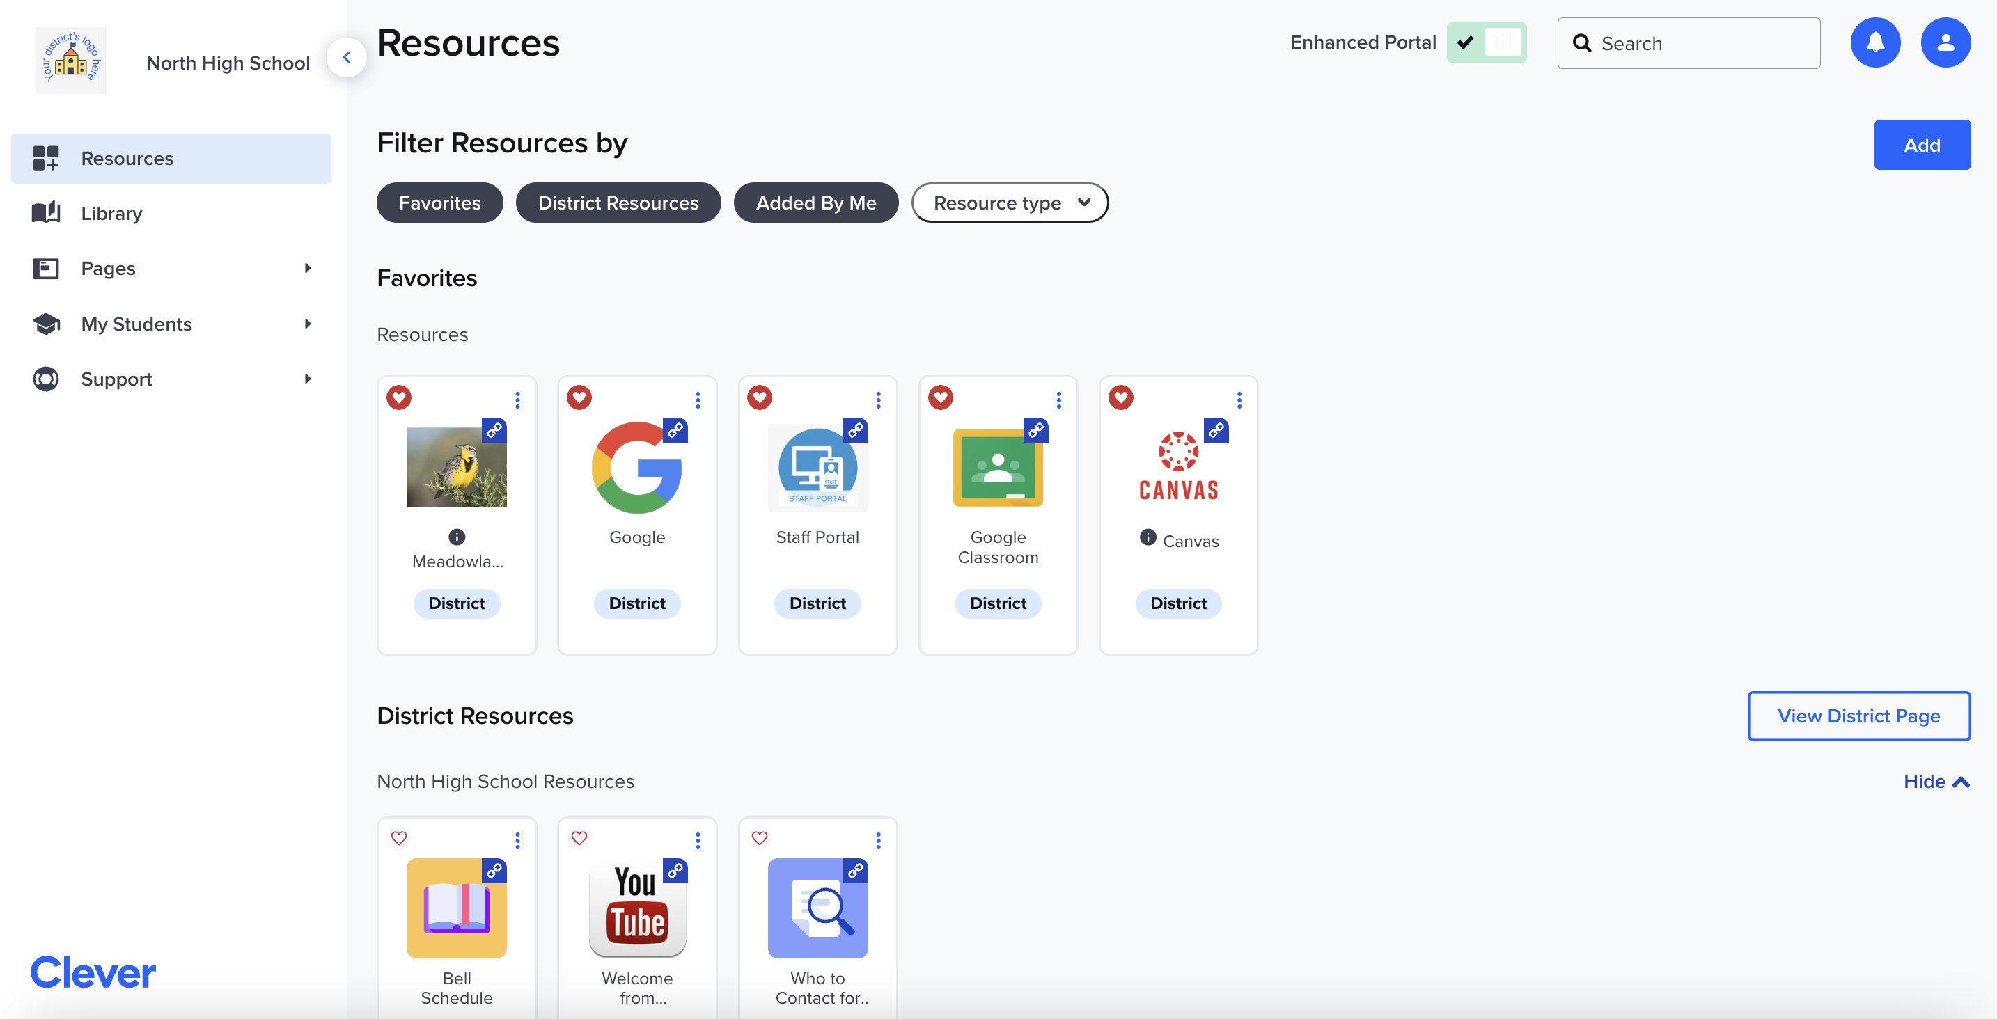Click the info icon next to Canvas
Viewport: 1997px width, 1019px height.
[x=1148, y=538]
